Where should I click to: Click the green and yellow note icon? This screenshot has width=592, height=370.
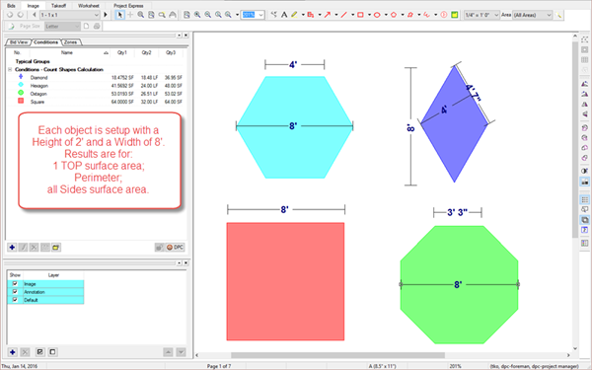(x=455, y=15)
